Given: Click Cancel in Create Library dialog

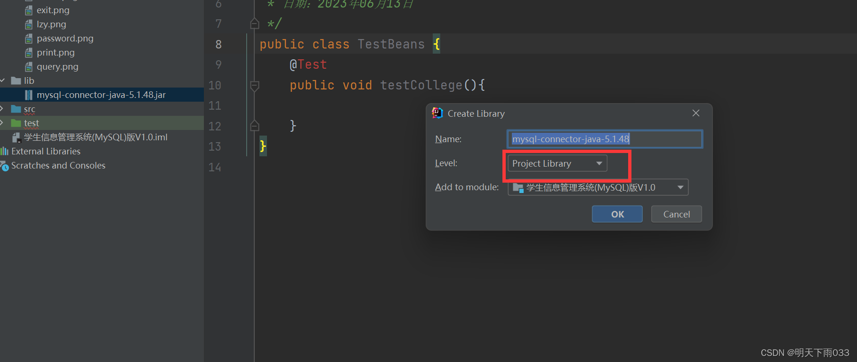Looking at the screenshot, I should [x=677, y=214].
